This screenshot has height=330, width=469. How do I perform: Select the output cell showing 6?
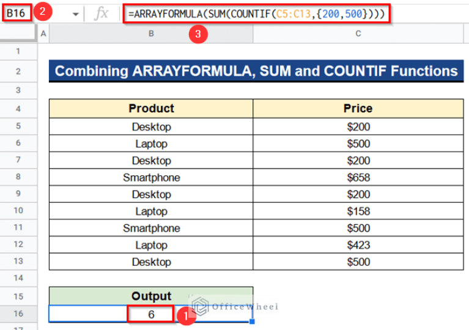tap(151, 314)
